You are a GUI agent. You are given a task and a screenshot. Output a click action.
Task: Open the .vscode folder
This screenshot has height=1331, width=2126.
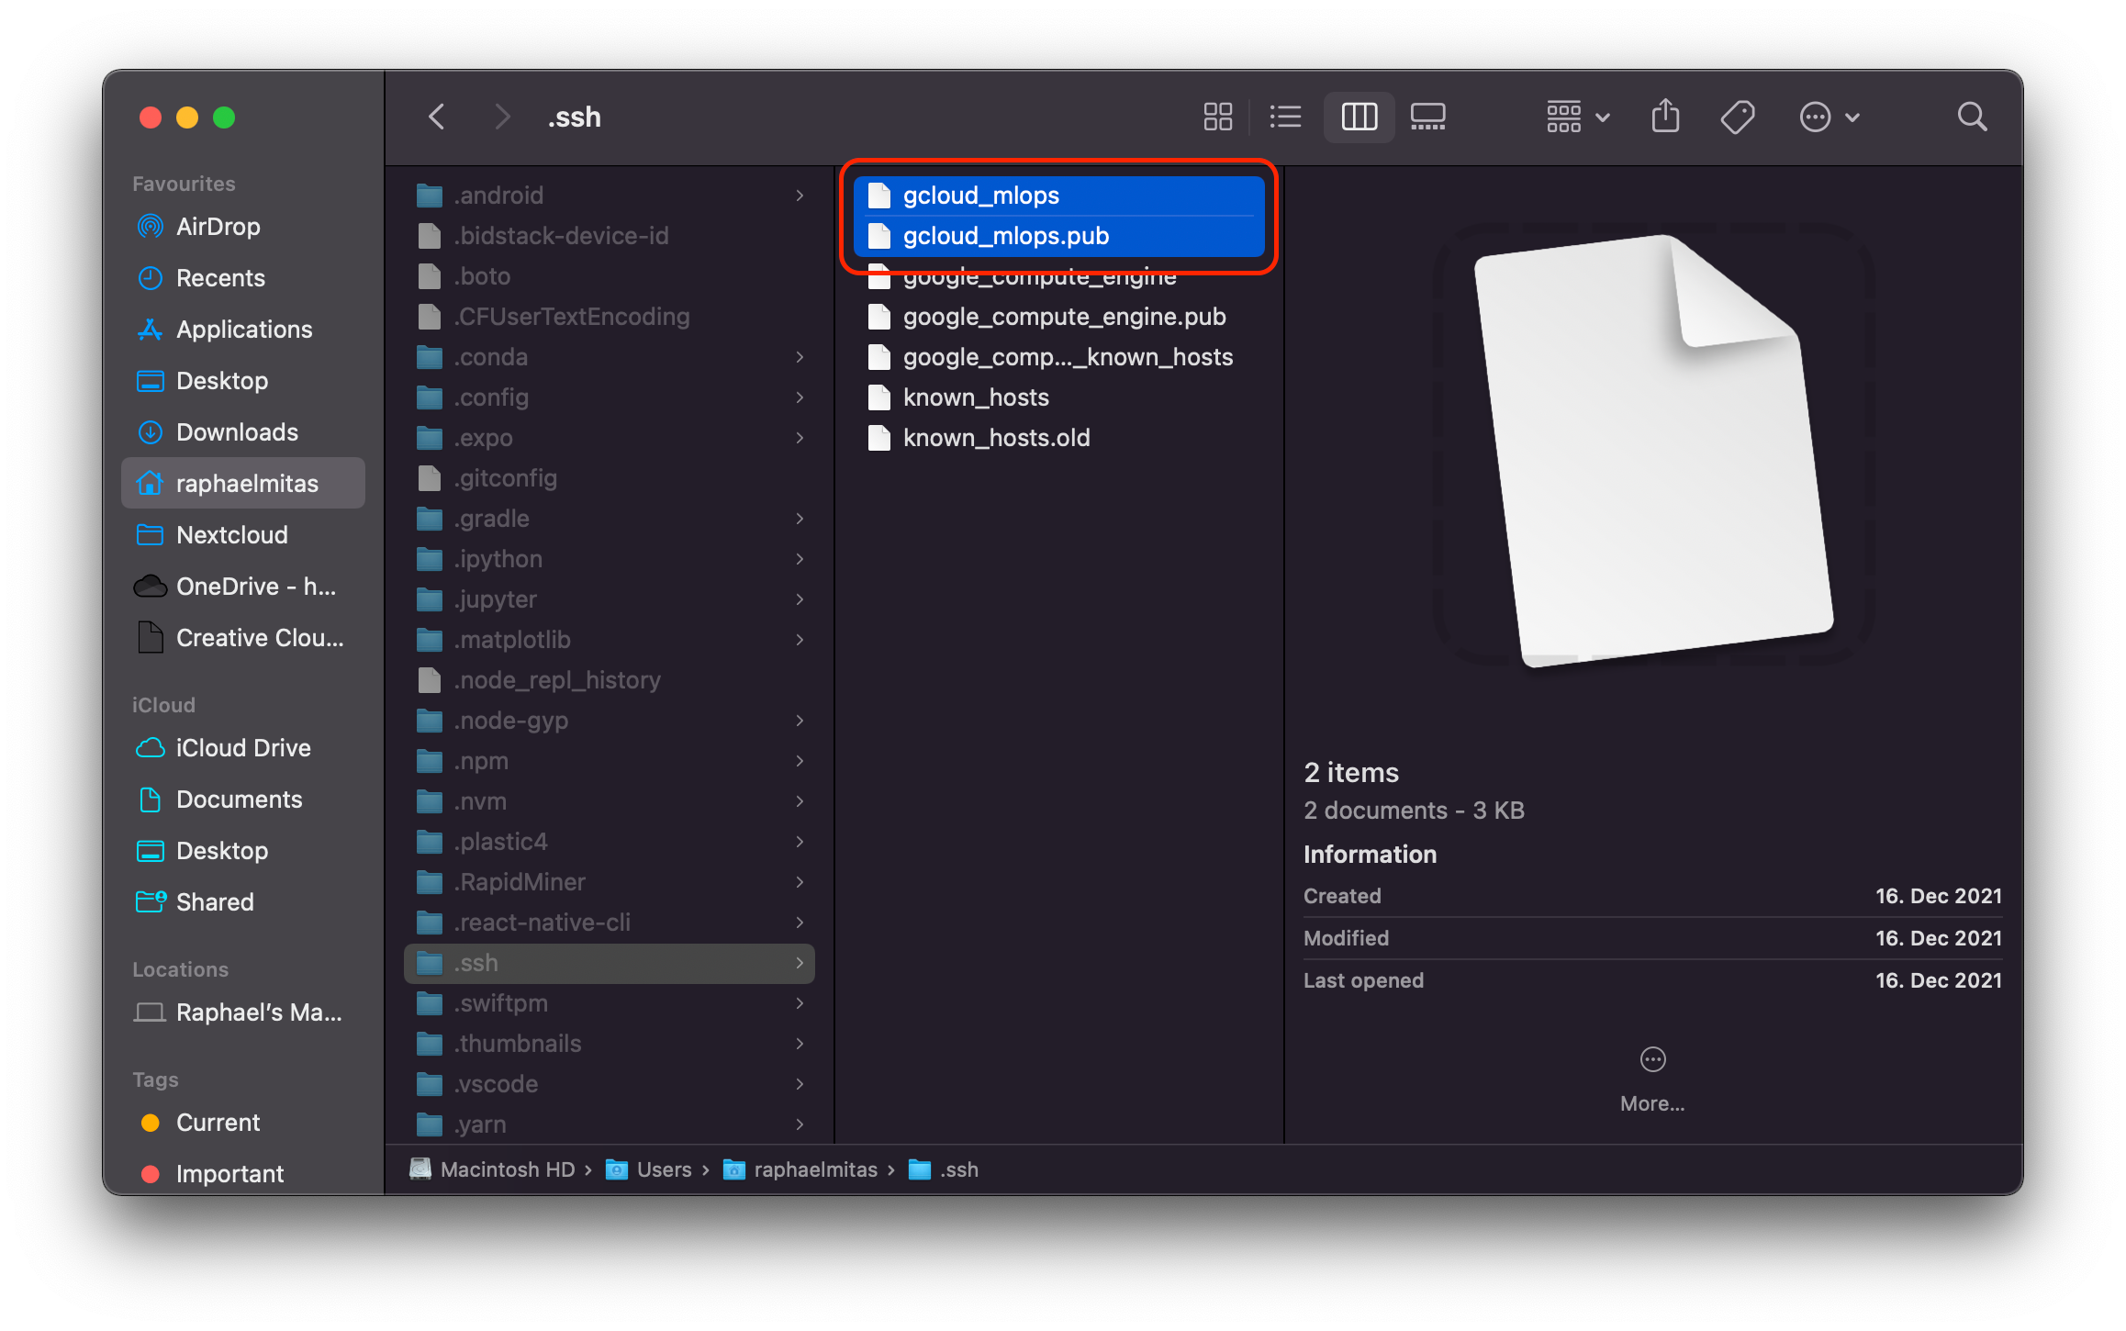click(x=496, y=1084)
